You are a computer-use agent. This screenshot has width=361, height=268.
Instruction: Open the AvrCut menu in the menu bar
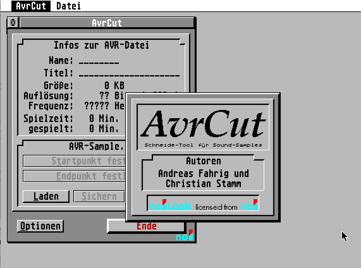click(x=31, y=6)
